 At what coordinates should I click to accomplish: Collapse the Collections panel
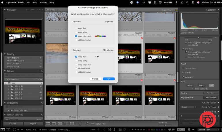pos(5,103)
